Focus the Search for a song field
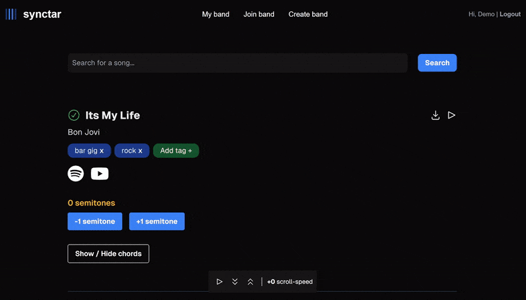The image size is (526, 300). tap(237, 63)
